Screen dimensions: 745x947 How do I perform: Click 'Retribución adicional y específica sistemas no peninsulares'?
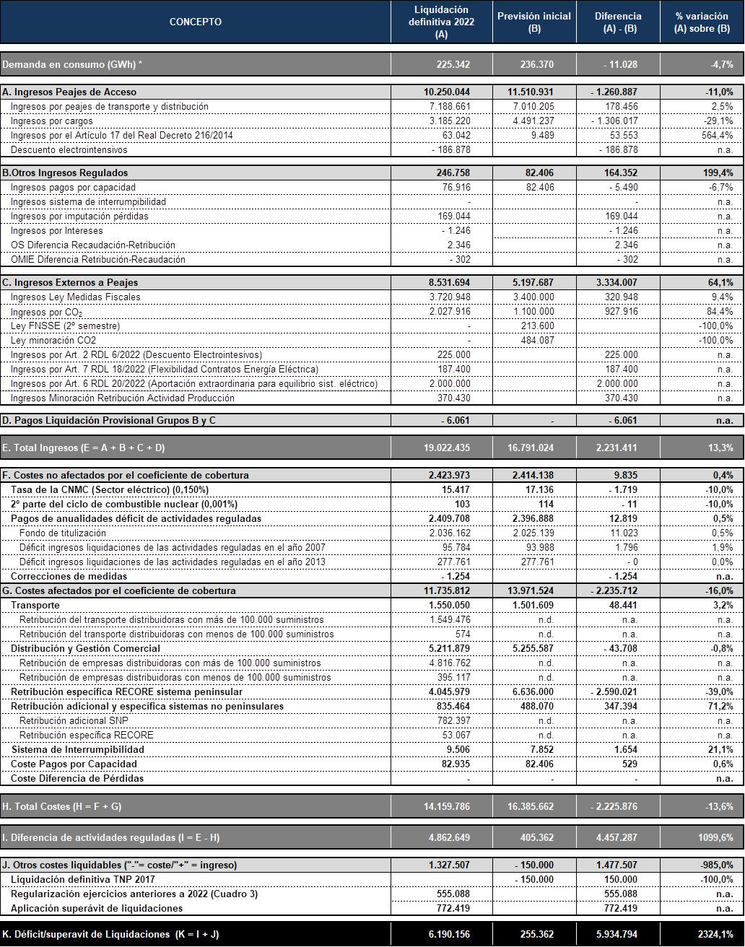tap(147, 707)
